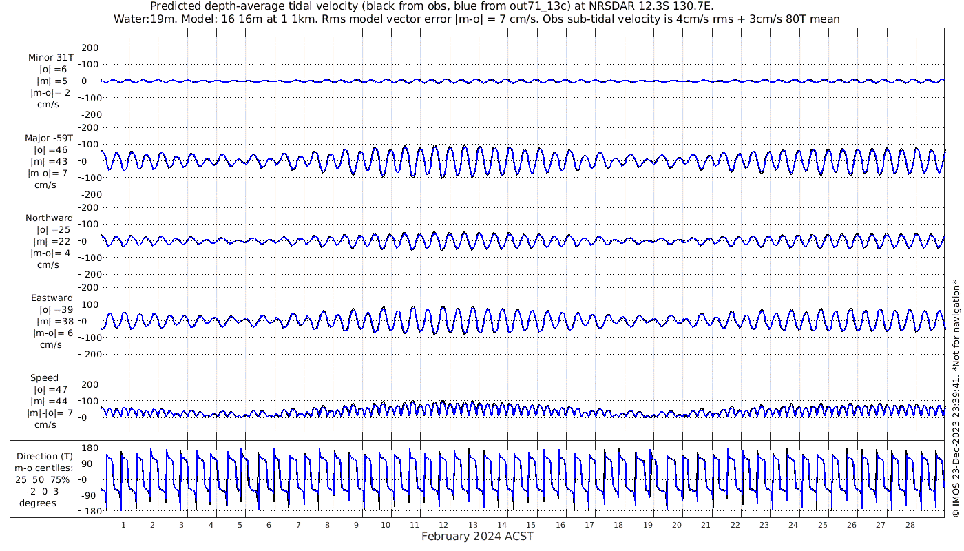Viewport: 964px width, 551px height.
Task: Click the 'Major -59T' panel label
Action: pos(50,138)
